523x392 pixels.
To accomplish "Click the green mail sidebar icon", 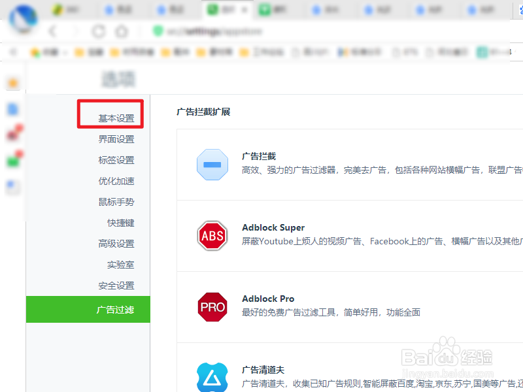I will [x=14, y=159].
